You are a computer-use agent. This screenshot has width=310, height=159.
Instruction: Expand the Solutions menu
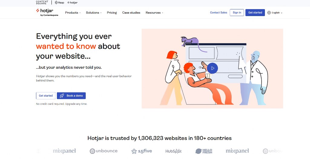tap(94, 13)
